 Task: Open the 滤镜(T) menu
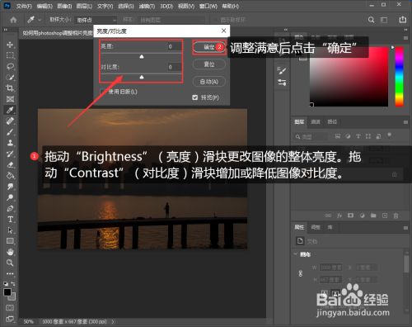click(147, 6)
